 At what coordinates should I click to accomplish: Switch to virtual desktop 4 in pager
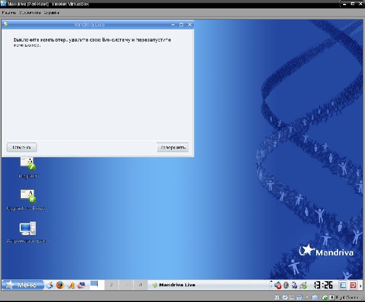tap(140, 285)
